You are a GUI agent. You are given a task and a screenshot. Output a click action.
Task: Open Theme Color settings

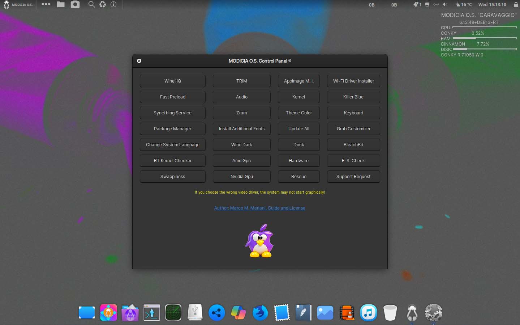point(299,113)
